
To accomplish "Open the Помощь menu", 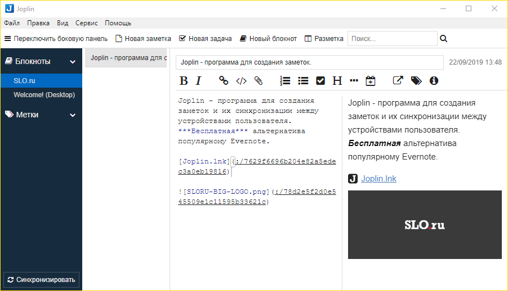I will point(118,23).
